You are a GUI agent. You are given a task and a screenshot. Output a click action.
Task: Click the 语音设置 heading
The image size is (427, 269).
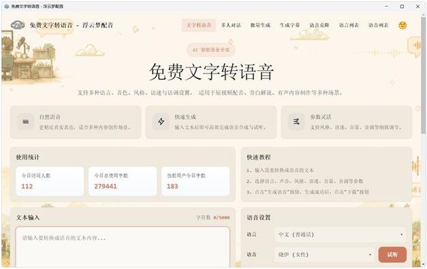pos(259,217)
